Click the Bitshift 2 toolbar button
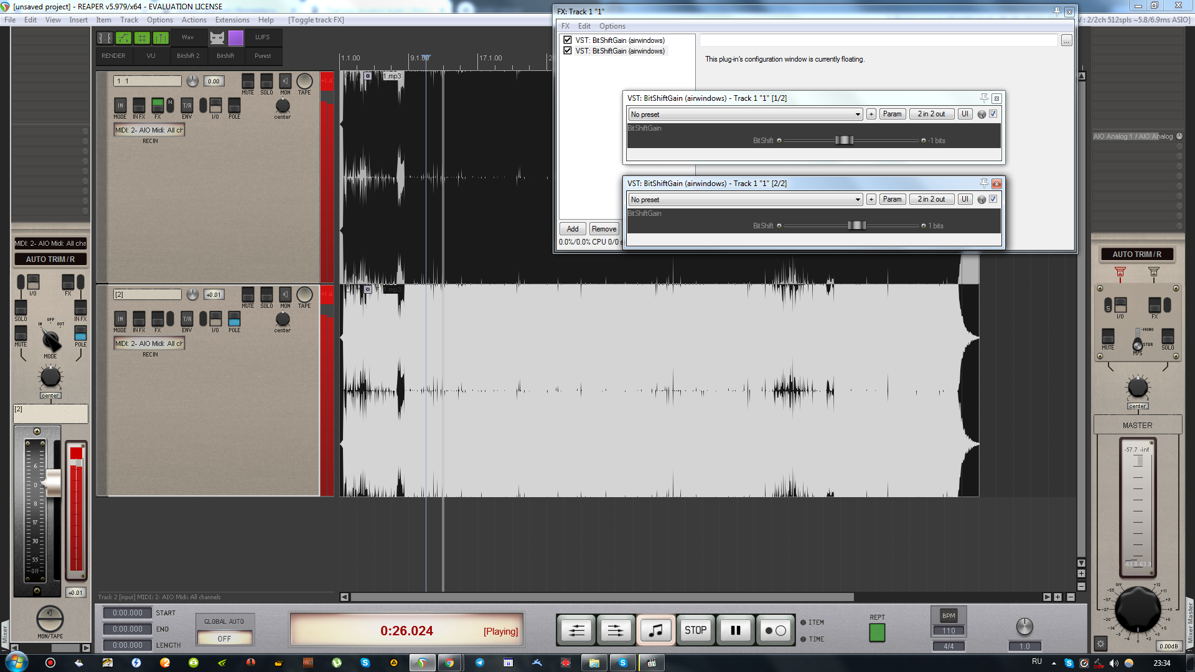Image resolution: width=1195 pixels, height=672 pixels. pos(188,56)
